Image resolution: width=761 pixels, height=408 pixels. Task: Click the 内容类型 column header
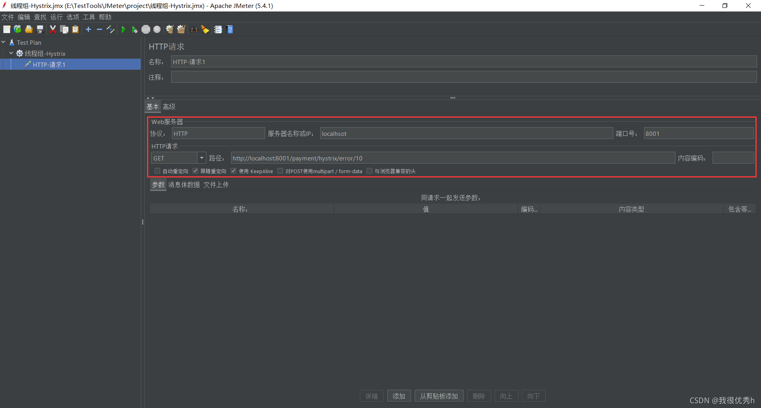(x=631, y=209)
